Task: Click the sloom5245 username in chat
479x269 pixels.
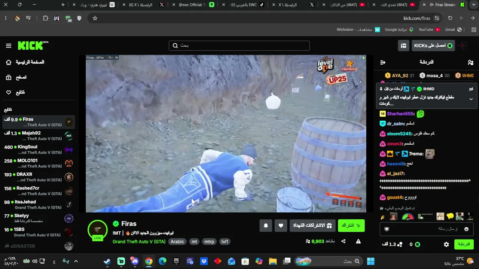Action: pos(399,134)
